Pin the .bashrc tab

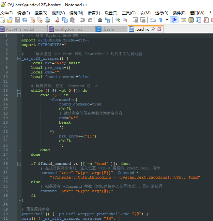click(x=153, y=29)
